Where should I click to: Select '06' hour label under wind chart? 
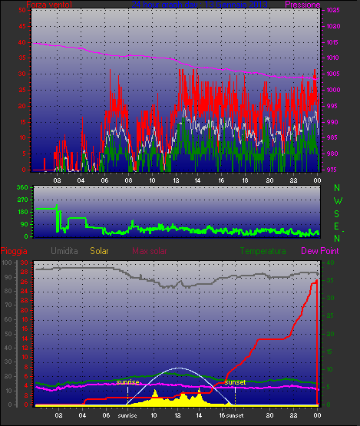(104, 180)
